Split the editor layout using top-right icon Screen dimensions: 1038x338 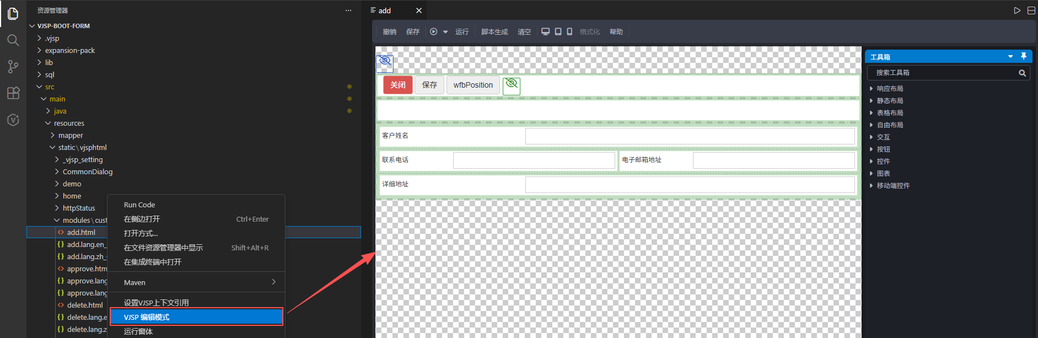point(1031,10)
